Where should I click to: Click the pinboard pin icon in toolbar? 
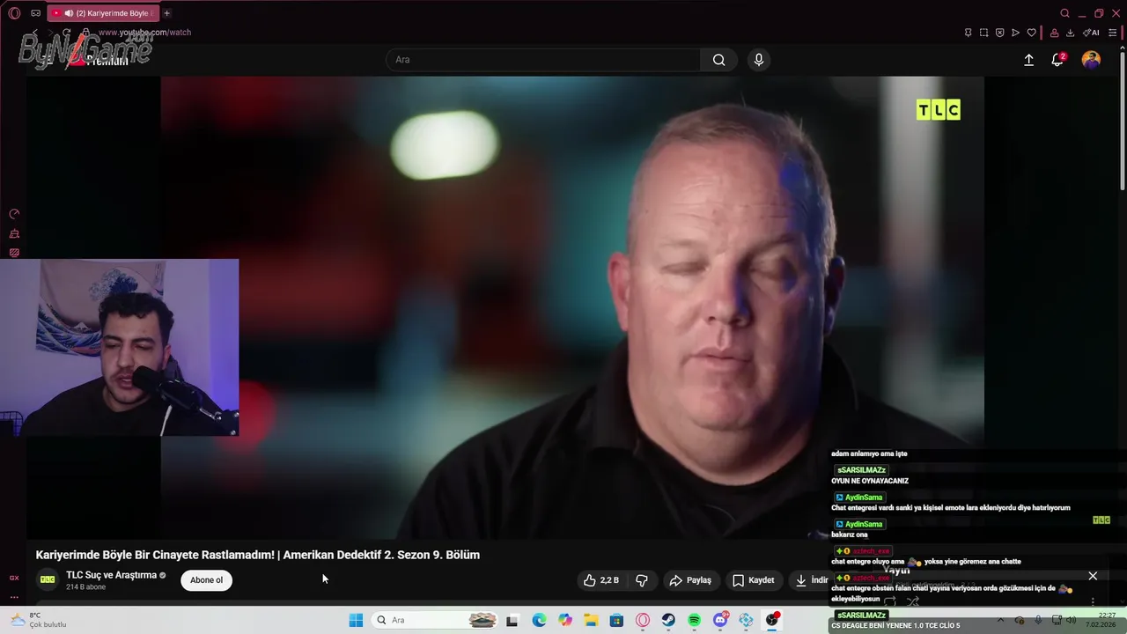click(968, 33)
